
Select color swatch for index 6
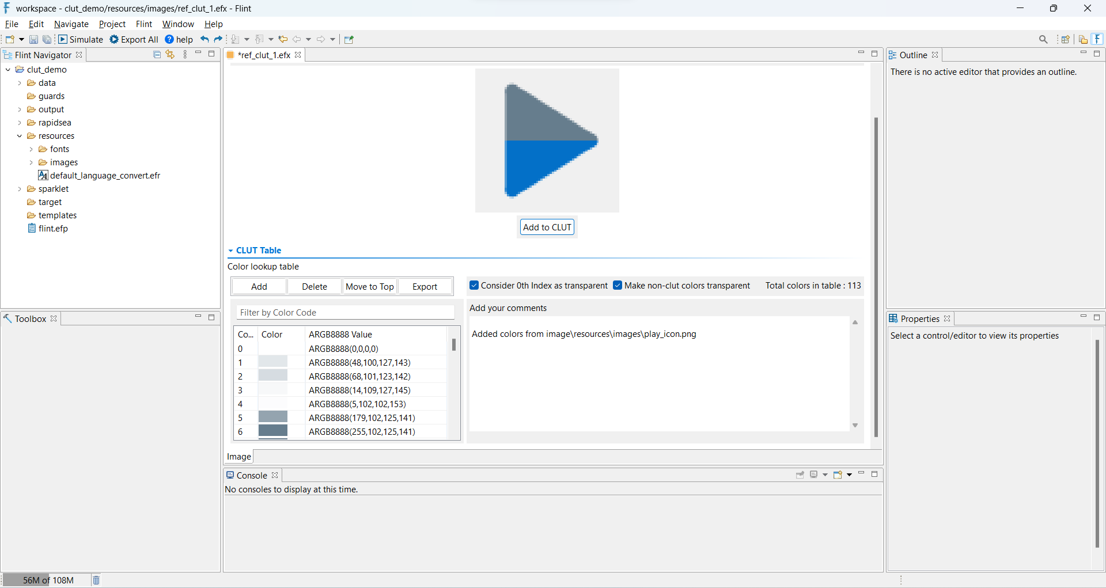tap(273, 431)
